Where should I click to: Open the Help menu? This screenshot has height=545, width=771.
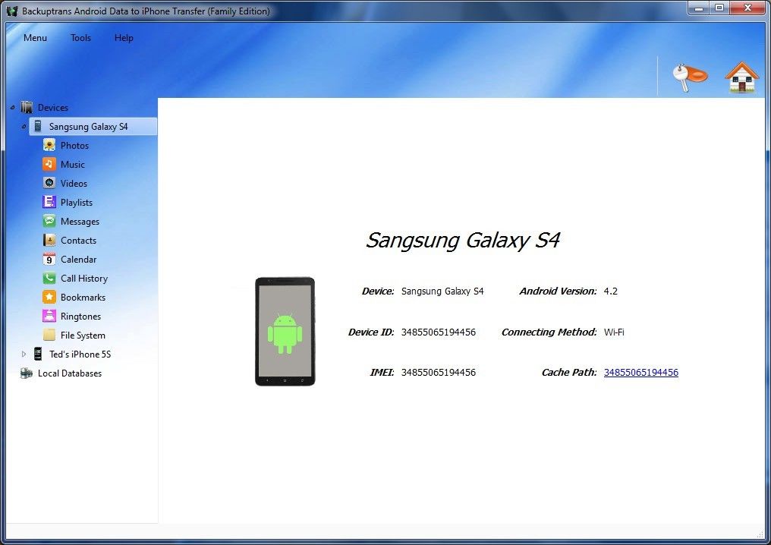[x=124, y=38]
